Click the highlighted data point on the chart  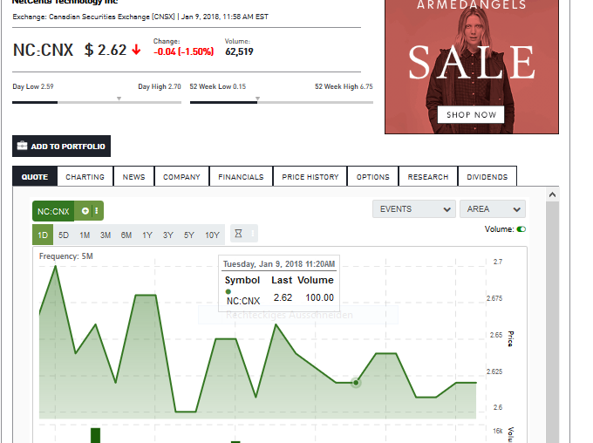(x=356, y=383)
